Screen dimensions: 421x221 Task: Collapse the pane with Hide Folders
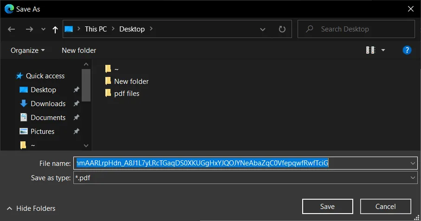31,208
